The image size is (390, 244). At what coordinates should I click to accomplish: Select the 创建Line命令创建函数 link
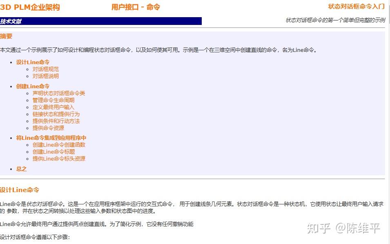pyautogui.click(x=59, y=145)
